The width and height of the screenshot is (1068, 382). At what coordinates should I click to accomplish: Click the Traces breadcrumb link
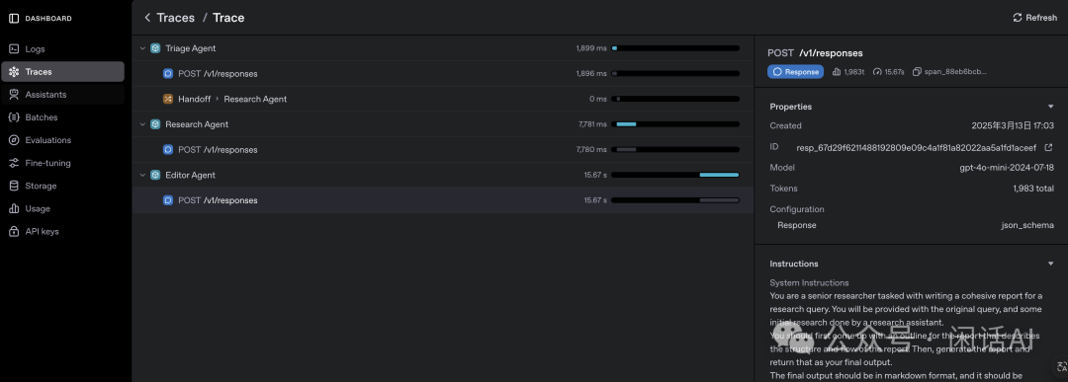pyautogui.click(x=176, y=18)
